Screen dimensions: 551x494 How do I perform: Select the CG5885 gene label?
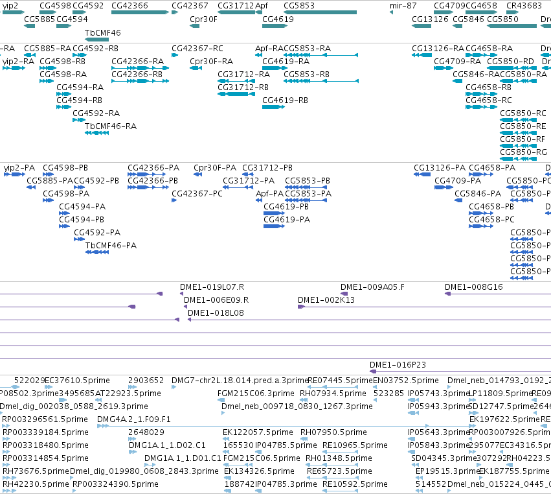[39, 19]
